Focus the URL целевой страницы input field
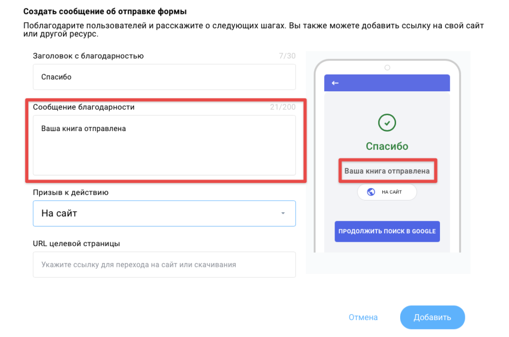Viewport: 509px width, 337px height. pos(164,265)
